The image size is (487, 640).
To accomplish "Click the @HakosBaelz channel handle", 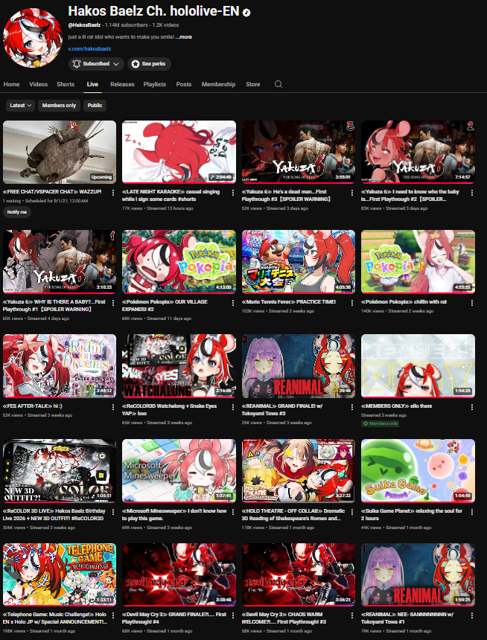I will 84,25.
